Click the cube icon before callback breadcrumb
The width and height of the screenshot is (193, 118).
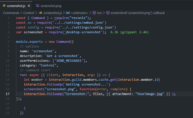108,13
